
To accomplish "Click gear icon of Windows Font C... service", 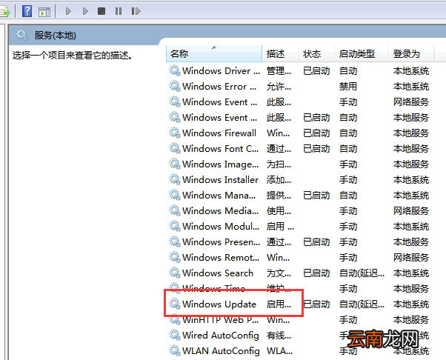I will pos(175,148).
